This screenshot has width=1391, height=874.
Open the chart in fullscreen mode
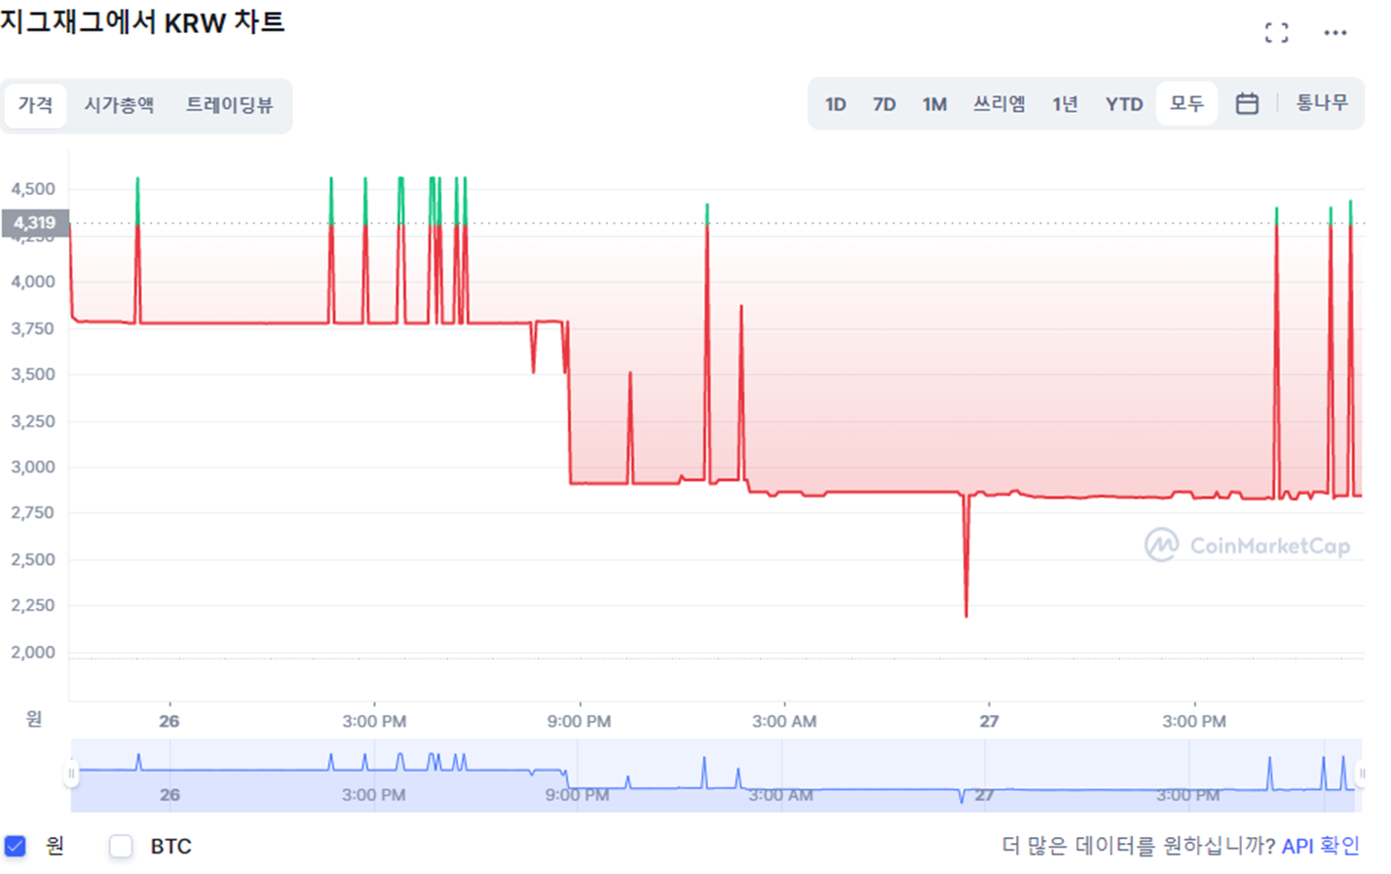pyautogui.click(x=1276, y=32)
